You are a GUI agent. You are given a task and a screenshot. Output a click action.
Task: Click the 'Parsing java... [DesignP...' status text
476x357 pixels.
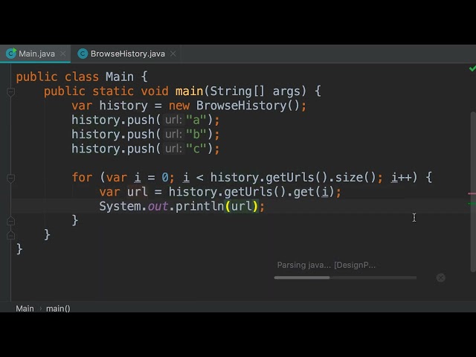[327, 265]
